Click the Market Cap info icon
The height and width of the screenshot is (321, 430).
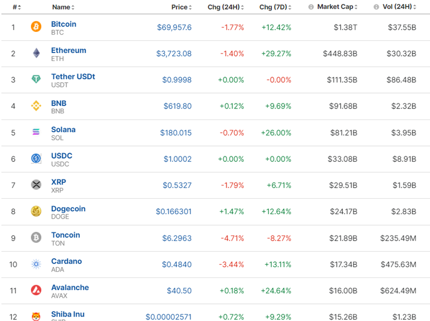[x=311, y=7]
